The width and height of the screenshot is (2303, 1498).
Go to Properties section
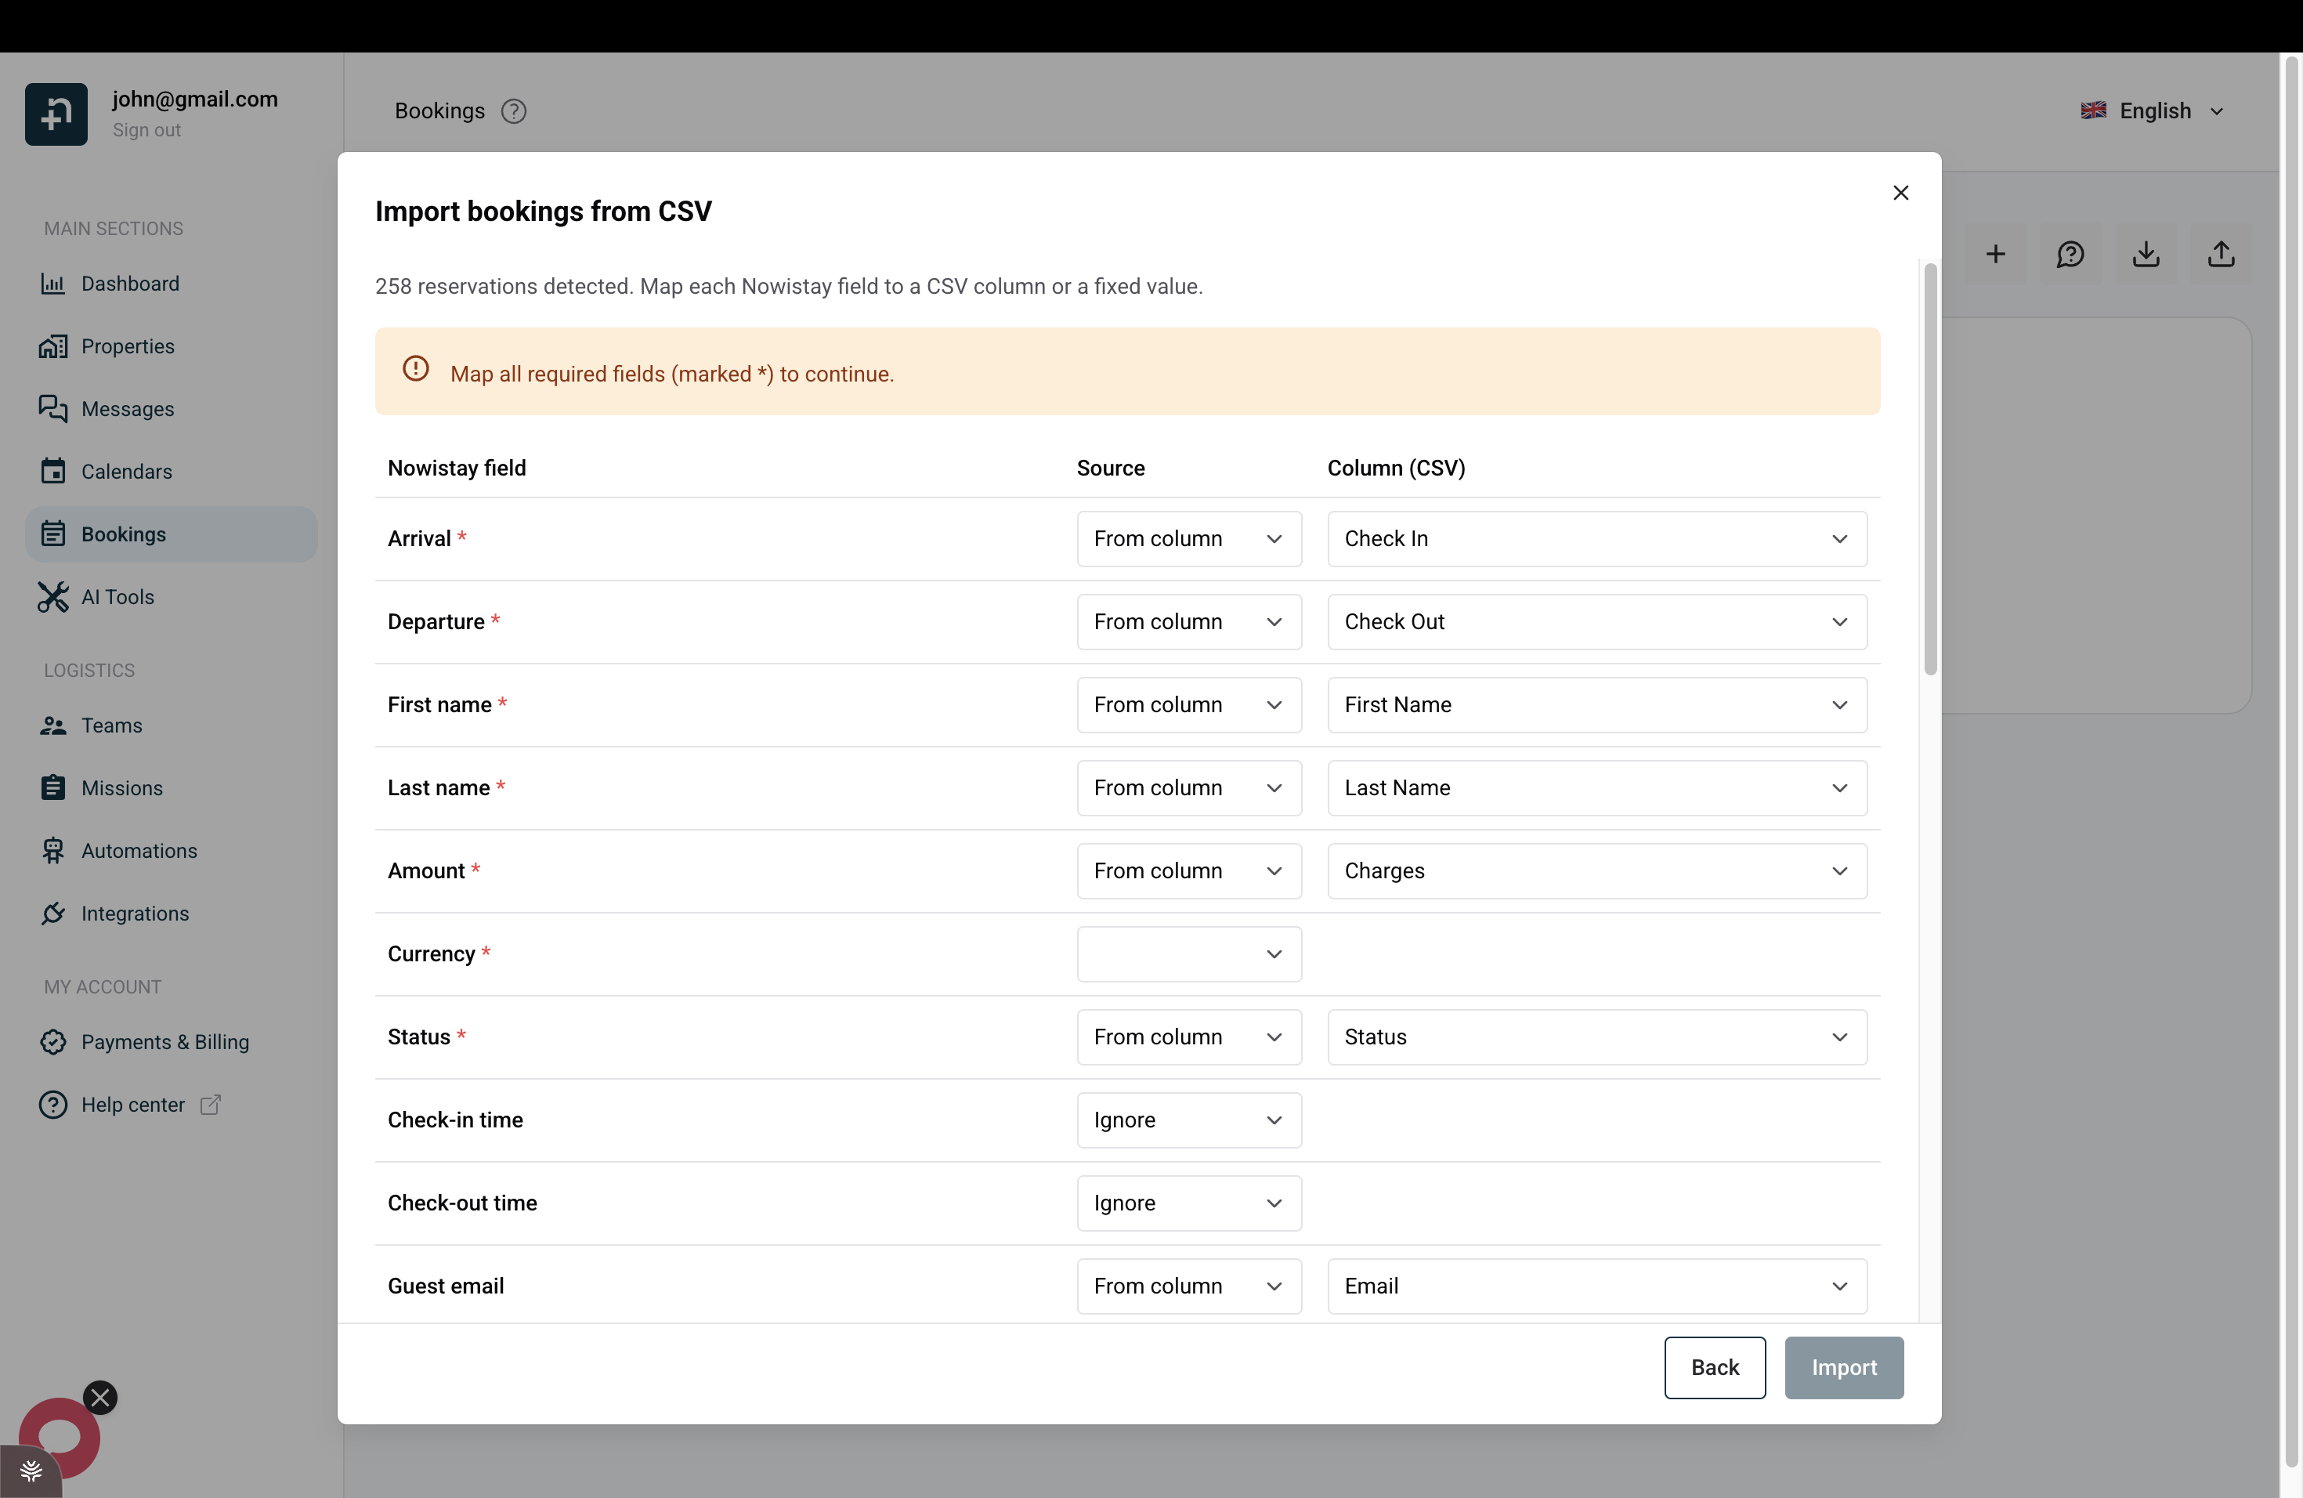coord(170,346)
